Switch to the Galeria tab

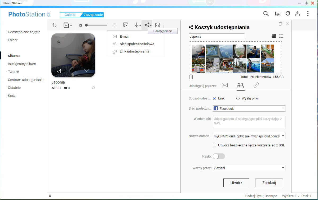(70, 15)
